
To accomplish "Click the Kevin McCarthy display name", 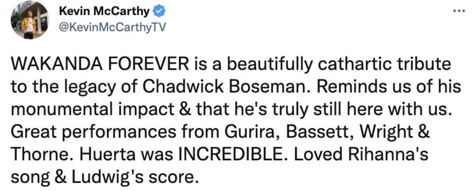I will pos(104,11).
